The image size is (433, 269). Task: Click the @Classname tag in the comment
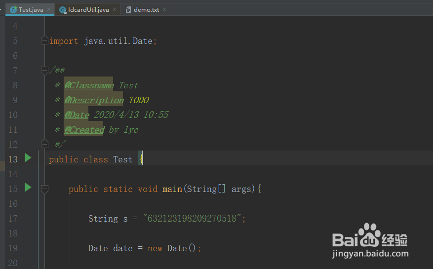coord(89,85)
